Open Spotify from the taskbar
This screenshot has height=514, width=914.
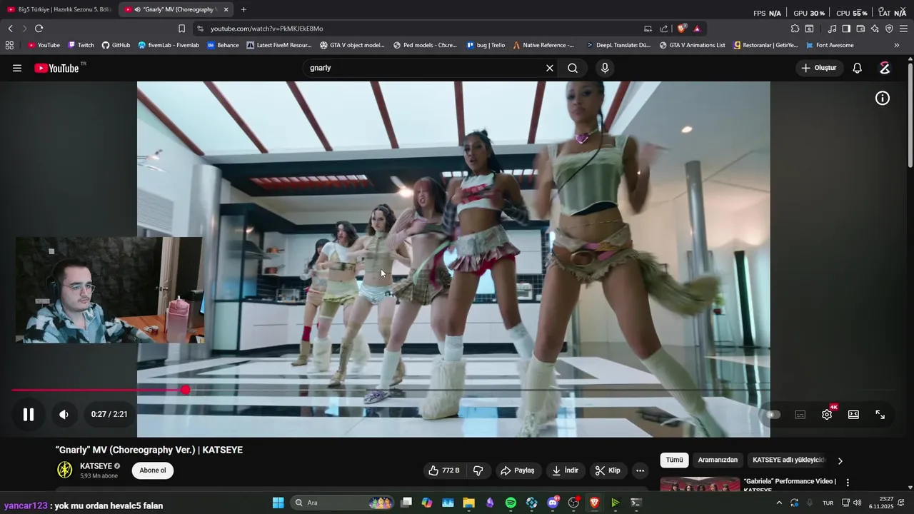point(511,503)
